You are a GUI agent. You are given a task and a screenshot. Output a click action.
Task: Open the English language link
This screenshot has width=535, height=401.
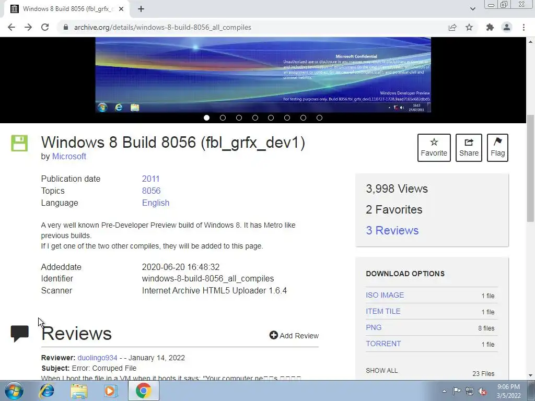coord(156,203)
